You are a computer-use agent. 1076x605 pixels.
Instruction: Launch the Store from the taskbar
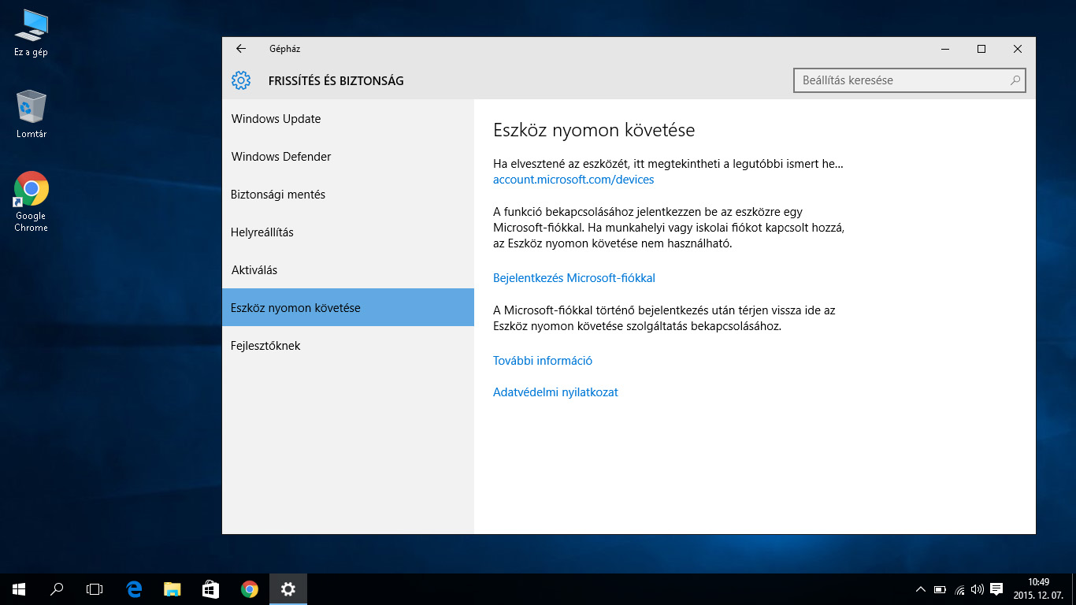(x=210, y=588)
